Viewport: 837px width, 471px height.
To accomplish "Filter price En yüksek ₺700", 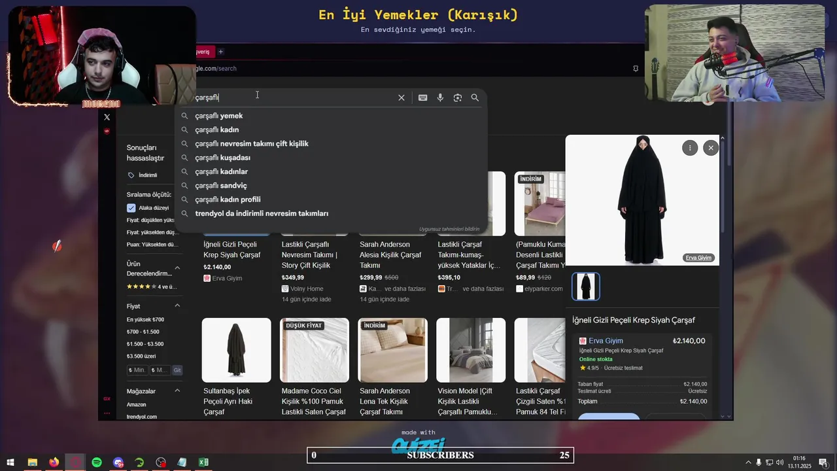I will 145,319.
